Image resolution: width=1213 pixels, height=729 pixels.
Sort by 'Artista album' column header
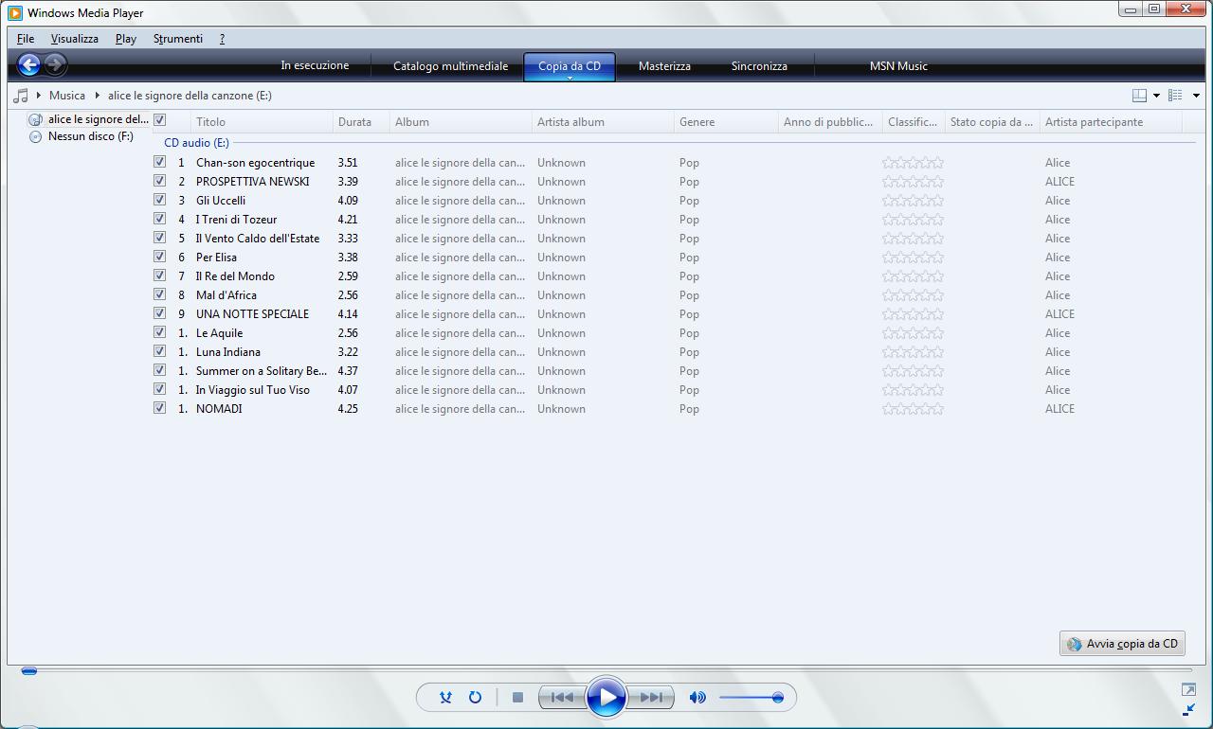pos(603,122)
